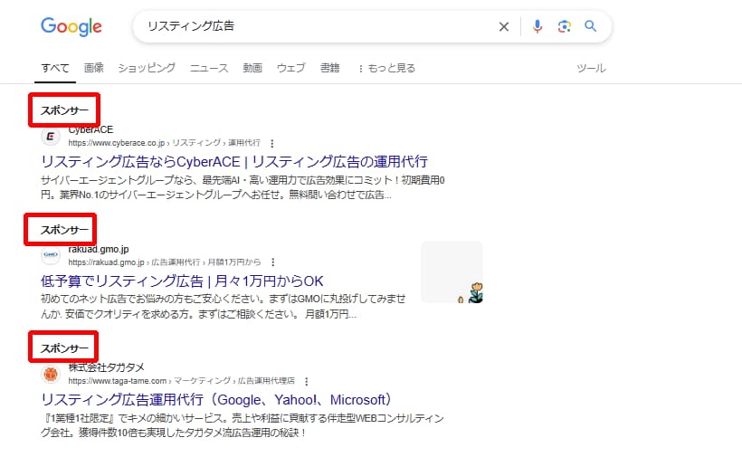The image size is (742, 457).
Task: Open the ショッピング tab
Action: click(147, 68)
